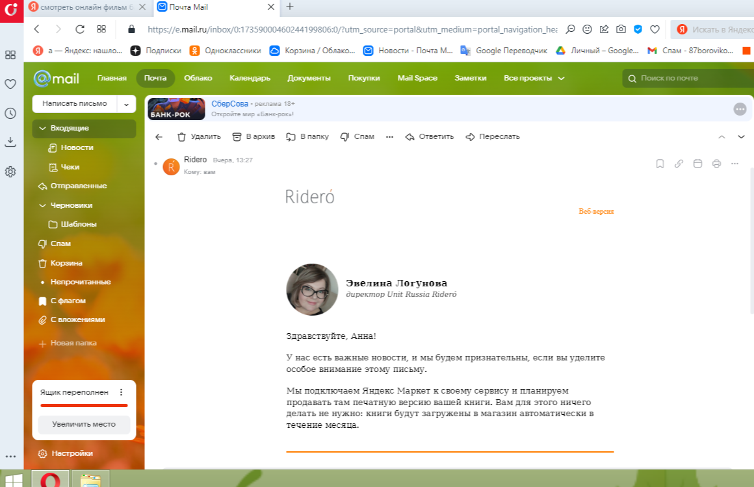Create a Новая папка
754x487 pixels.
click(x=68, y=343)
